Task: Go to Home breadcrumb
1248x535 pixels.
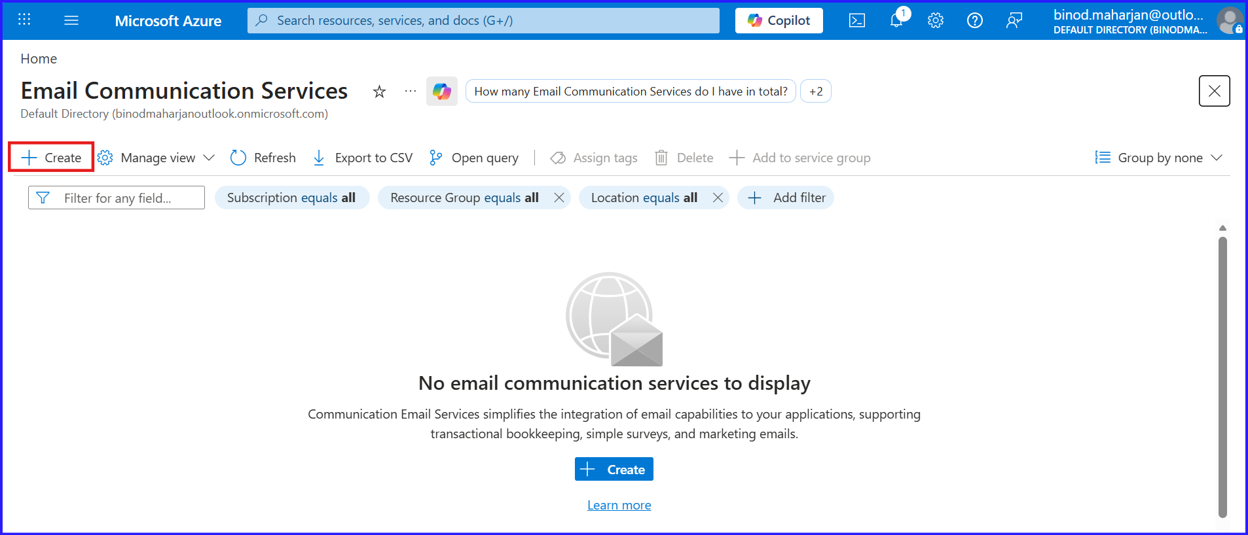Action: click(x=39, y=59)
